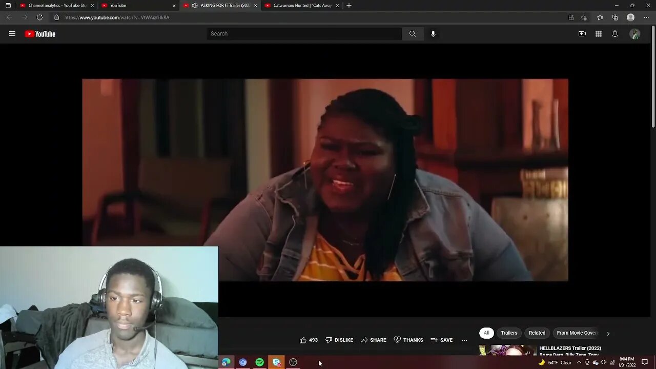Go to the YouTube home logo

tap(40, 34)
